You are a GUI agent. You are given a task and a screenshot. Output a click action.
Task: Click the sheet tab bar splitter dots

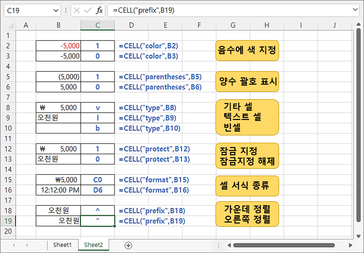[218, 245]
